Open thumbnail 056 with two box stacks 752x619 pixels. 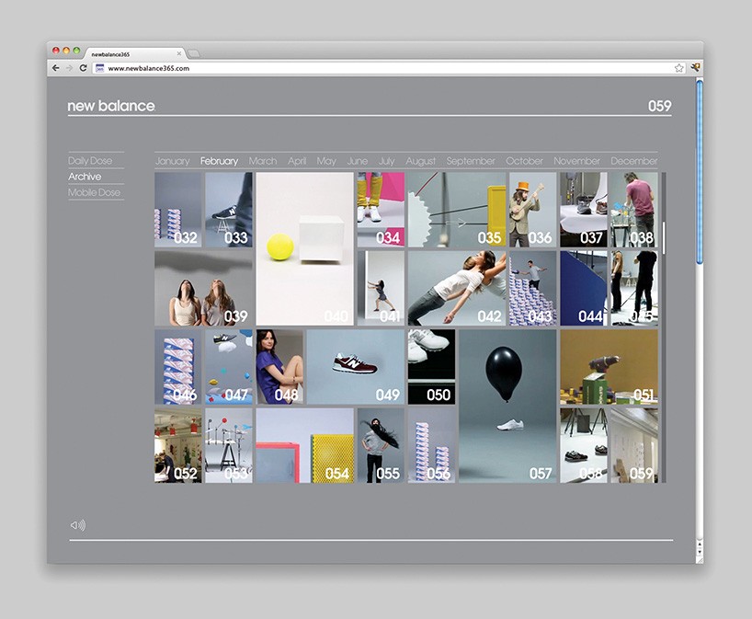pos(432,446)
